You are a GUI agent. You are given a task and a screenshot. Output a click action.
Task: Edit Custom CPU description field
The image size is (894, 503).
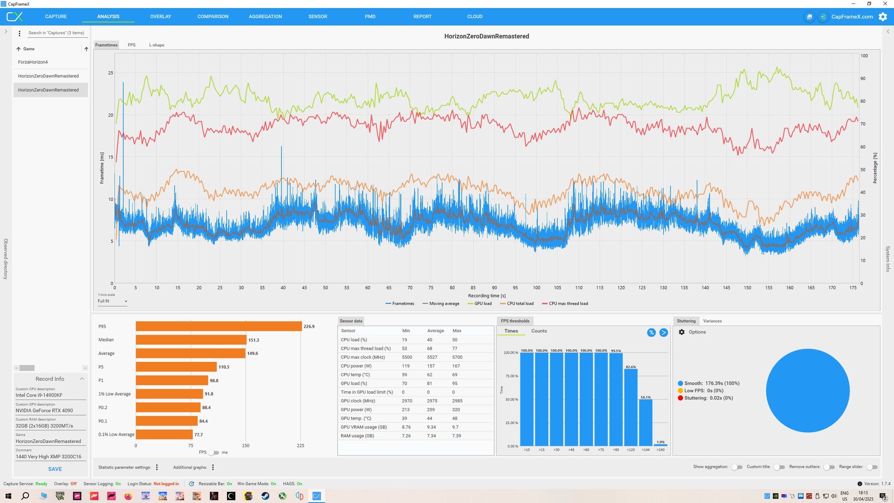[51, 395]
